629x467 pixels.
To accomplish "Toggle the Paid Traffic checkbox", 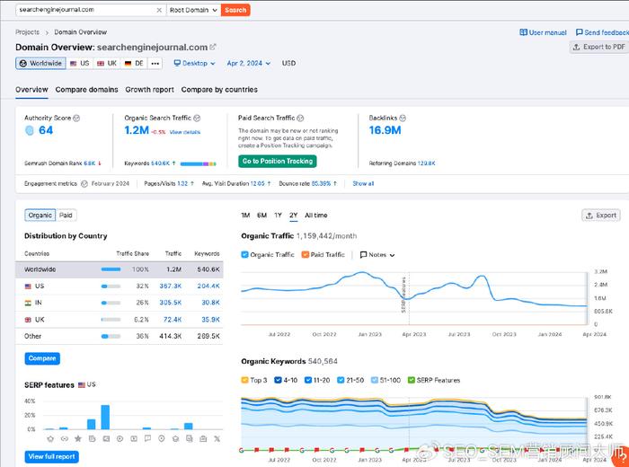I will 306,254.
